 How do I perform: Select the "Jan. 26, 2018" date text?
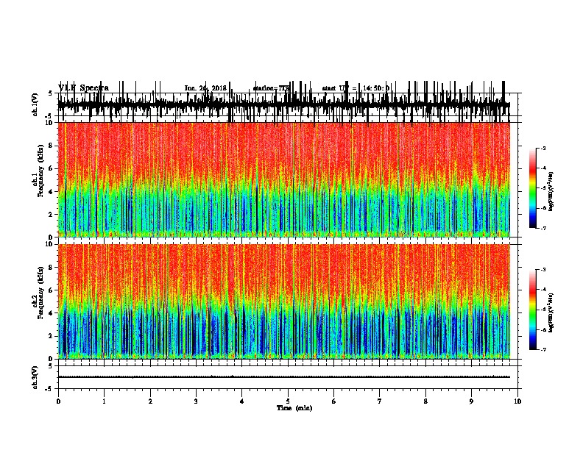tap(205, 88)
